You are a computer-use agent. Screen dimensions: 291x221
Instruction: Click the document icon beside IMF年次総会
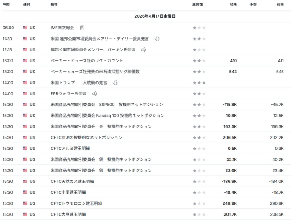pos(82,28)
